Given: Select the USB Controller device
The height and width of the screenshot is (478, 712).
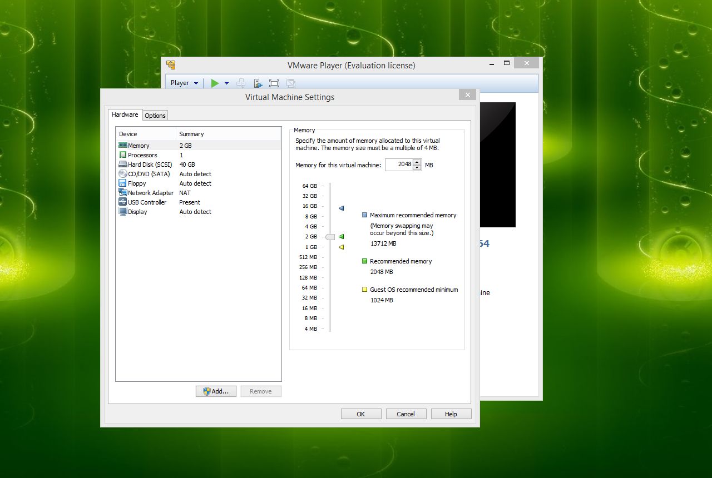Looking at the screenshot, I should 147,202.
